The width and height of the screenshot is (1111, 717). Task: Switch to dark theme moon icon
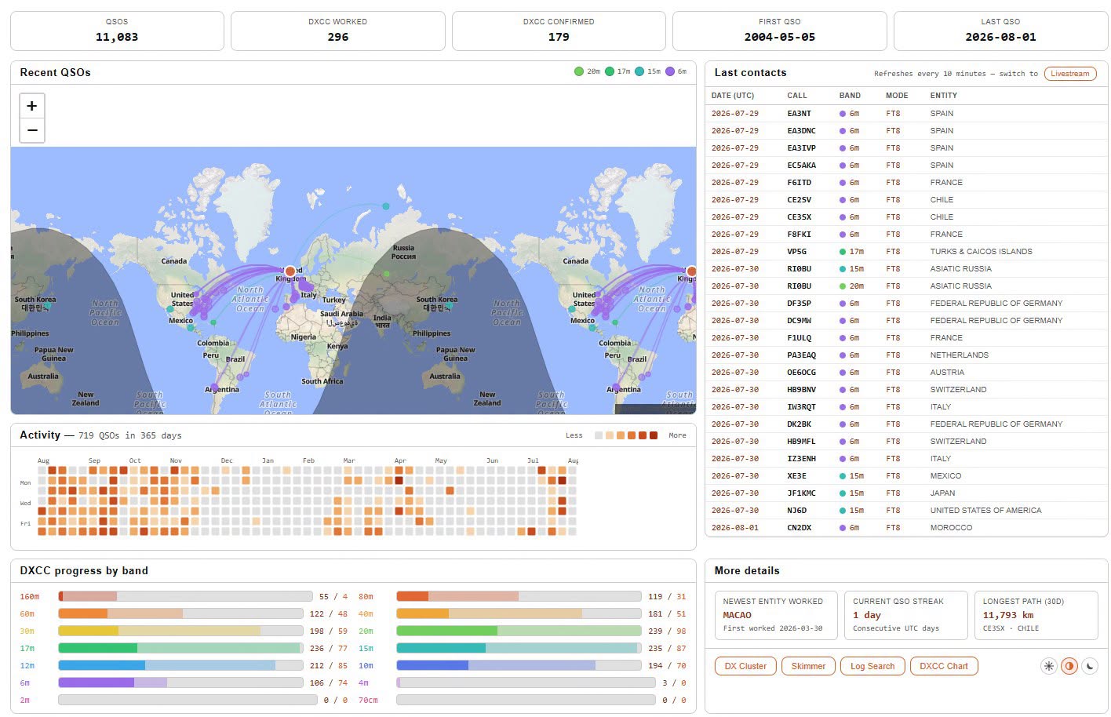(1090, 666)
